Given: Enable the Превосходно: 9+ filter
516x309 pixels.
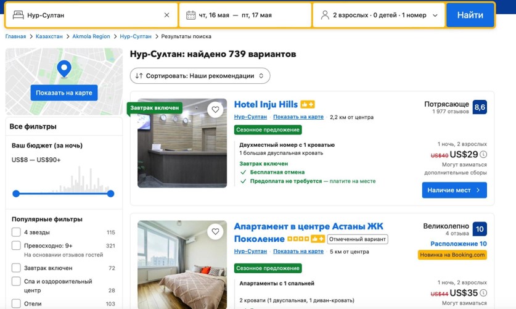Looking at the screenshot, I should click(16, 245).
